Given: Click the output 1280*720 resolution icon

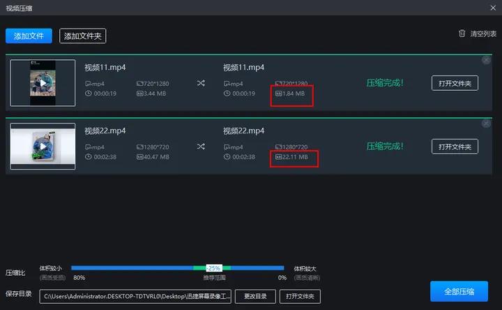Looking at the screenshot, I should [278, 147].
